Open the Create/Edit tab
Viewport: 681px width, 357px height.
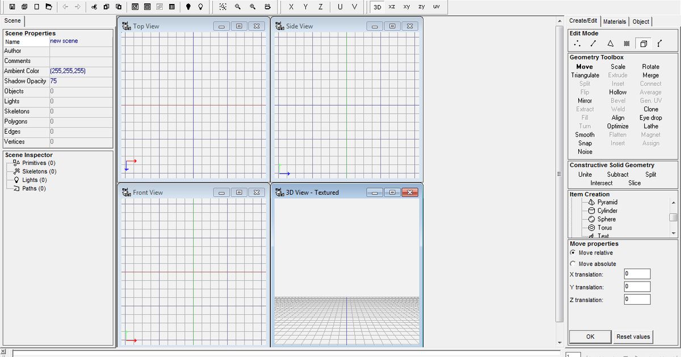583,20
